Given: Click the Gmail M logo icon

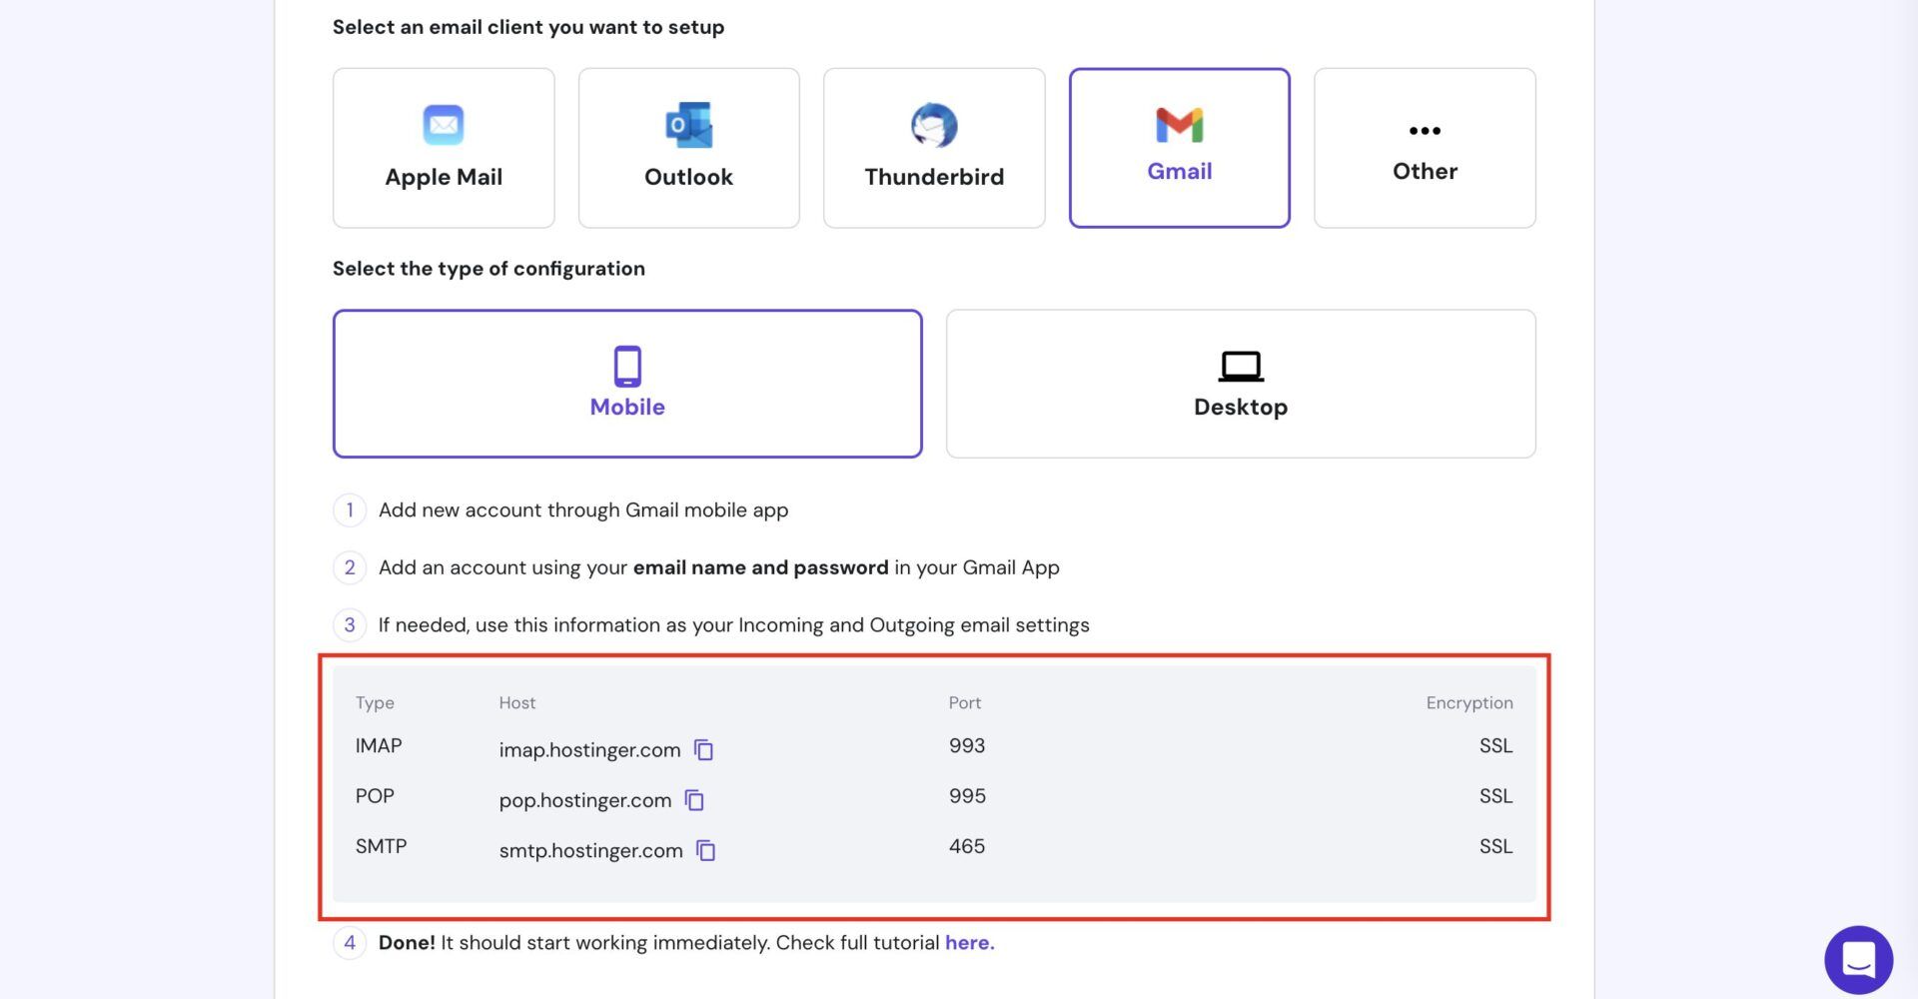Looking at the screenshot, I should [x=1179, y=125].
